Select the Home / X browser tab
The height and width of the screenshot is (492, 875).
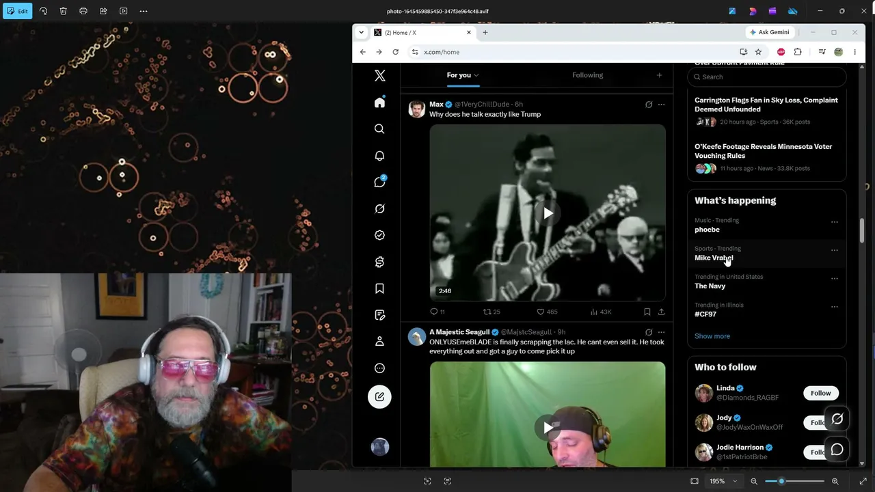tap(423, 32)
